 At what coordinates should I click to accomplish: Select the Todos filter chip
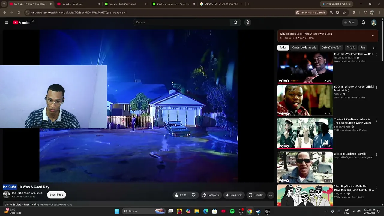(283, 48)
